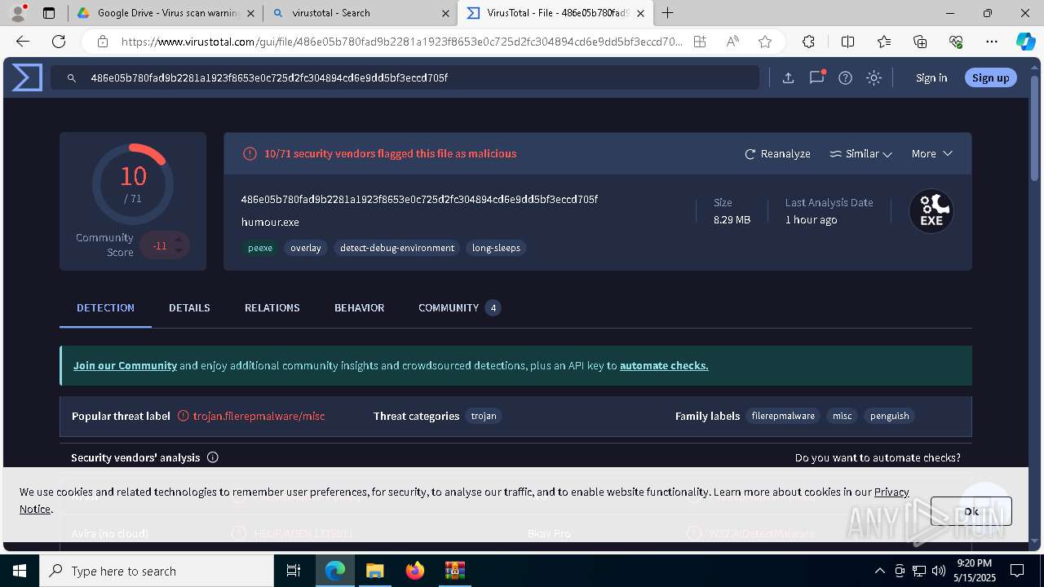Switch to the DETAILS tab
The image size is (1044, 587).
coord(189,308)
